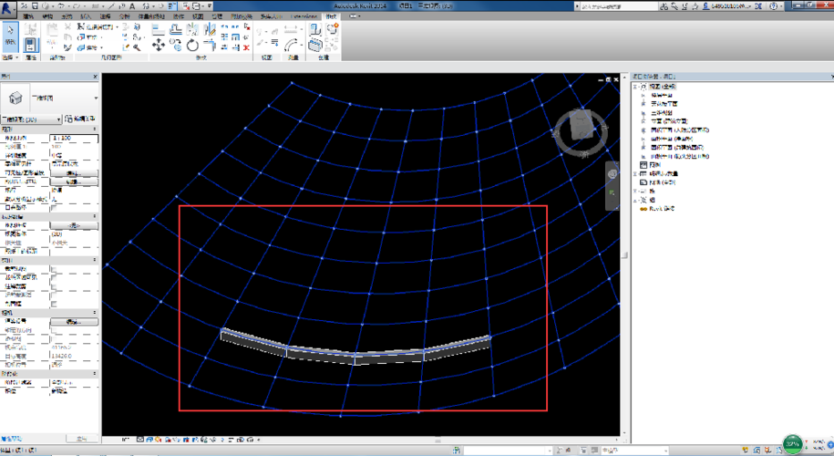
Task: Click the 应用 (Apply) button in Properties
Action: 80,439
